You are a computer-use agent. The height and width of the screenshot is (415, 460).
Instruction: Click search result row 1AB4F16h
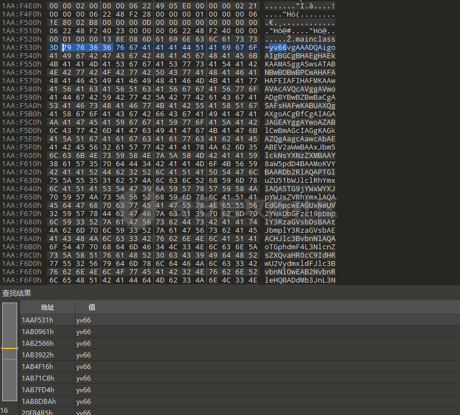pos(38,367)
